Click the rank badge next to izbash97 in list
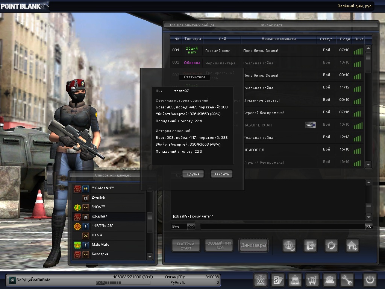The width and height of the screenshot is (385, 289). point(86,217)
